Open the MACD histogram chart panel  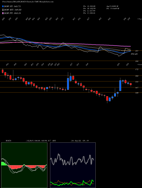[24, 165]
